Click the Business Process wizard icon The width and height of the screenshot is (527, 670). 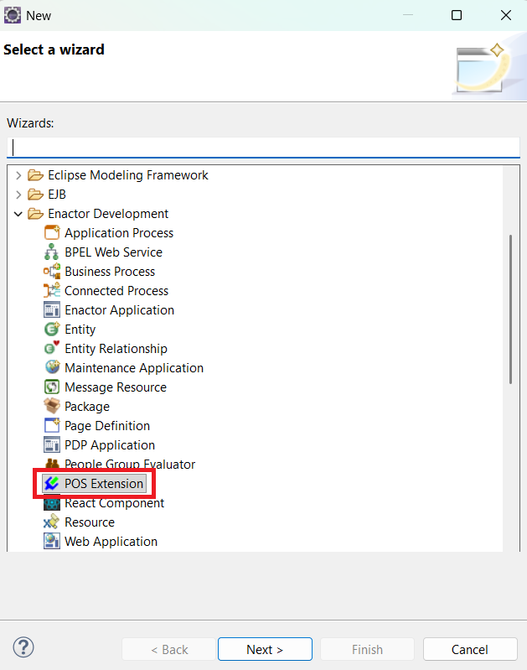(x=52, y=272)
